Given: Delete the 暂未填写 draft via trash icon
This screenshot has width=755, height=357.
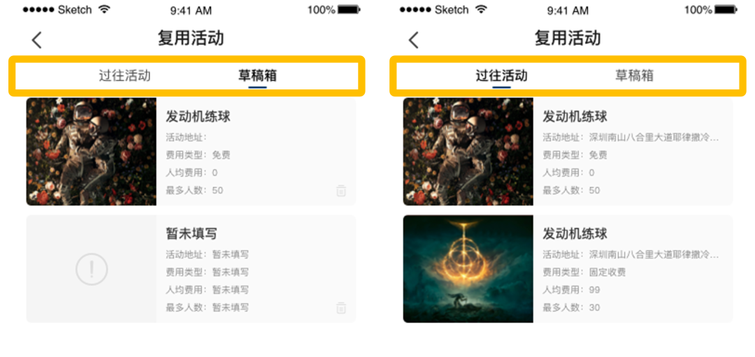Looking at the screenshot, I should pyautogui.click(x=341, y=308).
